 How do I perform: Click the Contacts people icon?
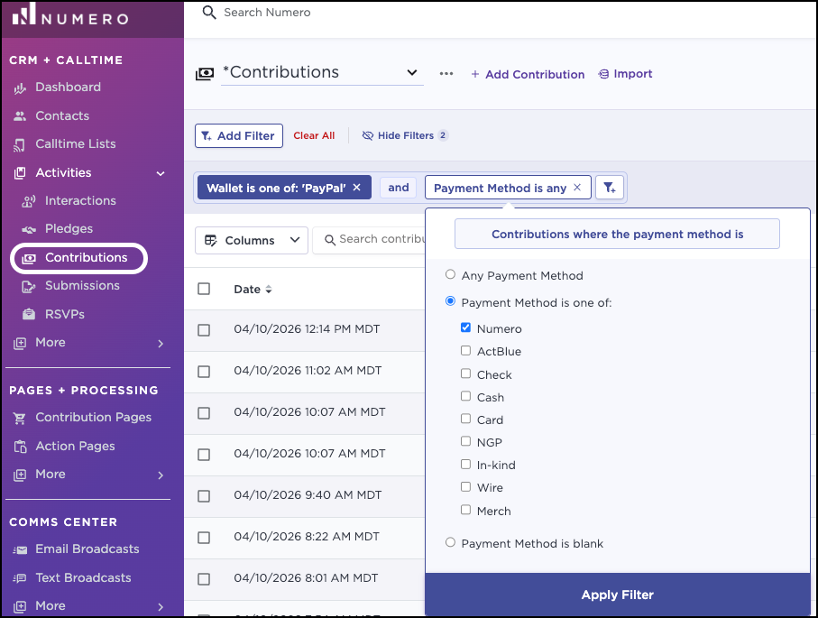[20, 115]
